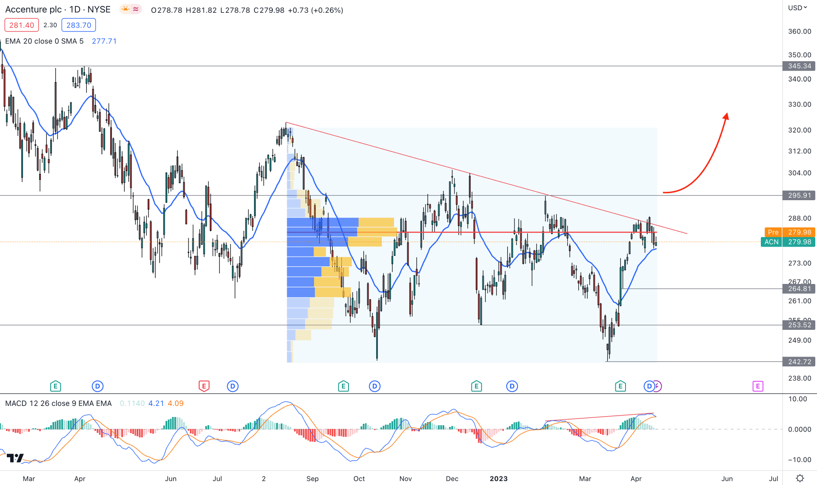Click the pink approximate-data status icon
817x485 pixels.
pos(136,9)
